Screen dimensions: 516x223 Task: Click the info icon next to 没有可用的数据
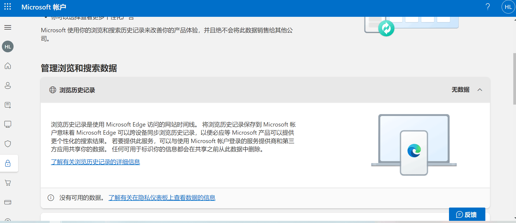pyautogui.click(x=51, y=198)
